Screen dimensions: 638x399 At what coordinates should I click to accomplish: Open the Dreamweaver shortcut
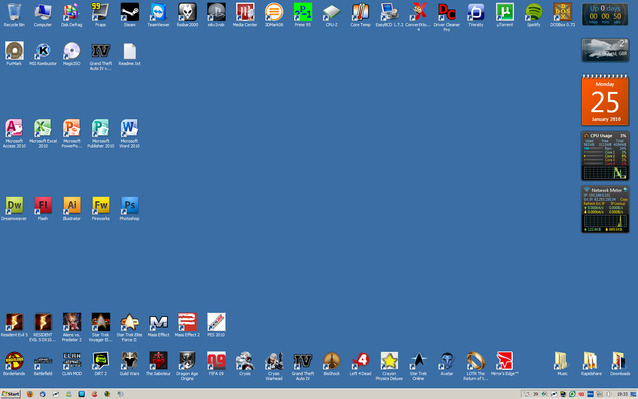coord(14,206)
